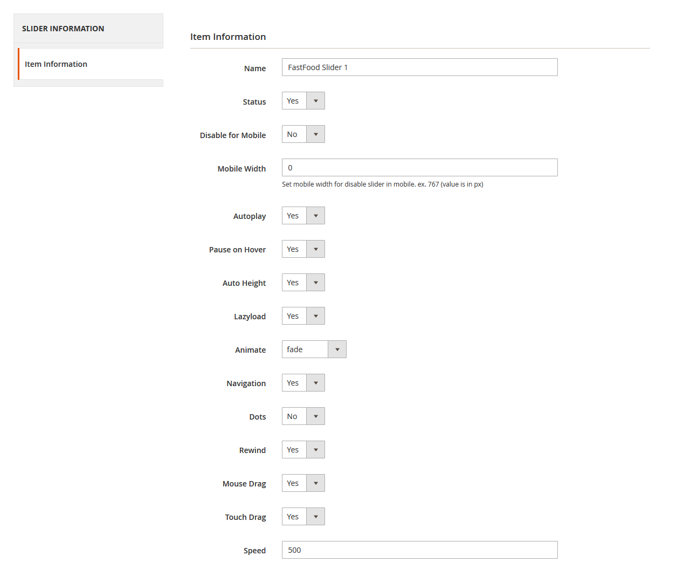Image resolution: width=677 pixels, height=583 pixels.
Task: Open the Navigation dropdown
Action: point(303,383)
